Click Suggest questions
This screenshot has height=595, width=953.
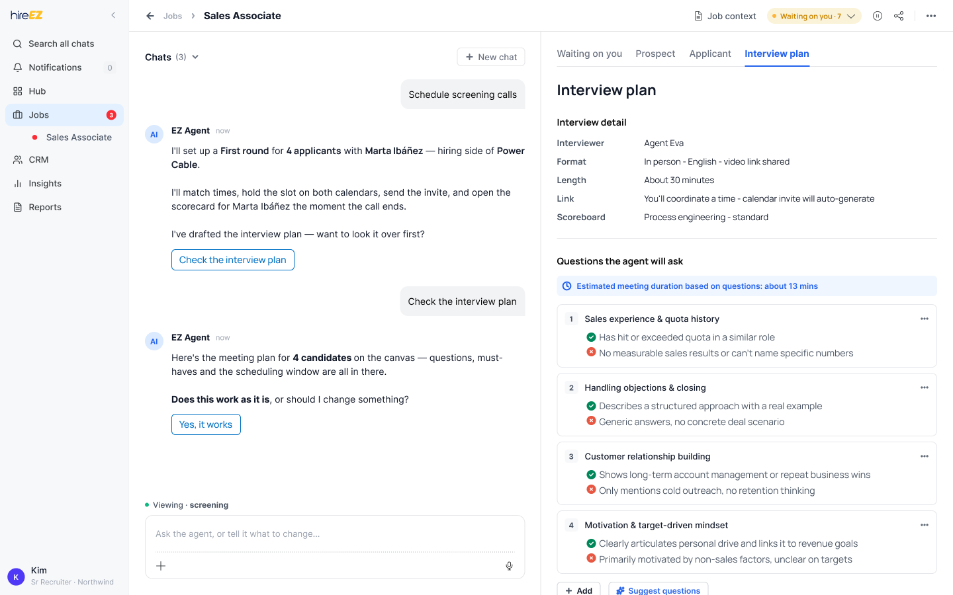[x=658, y=590]
